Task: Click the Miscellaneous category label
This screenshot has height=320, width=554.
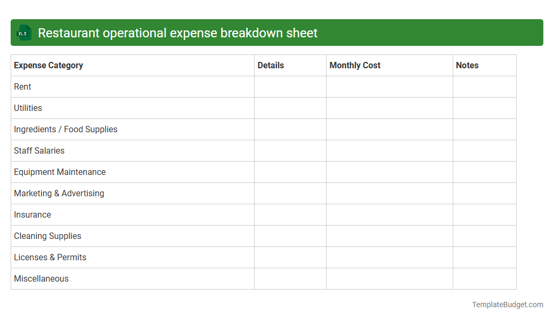Action: 41,278
